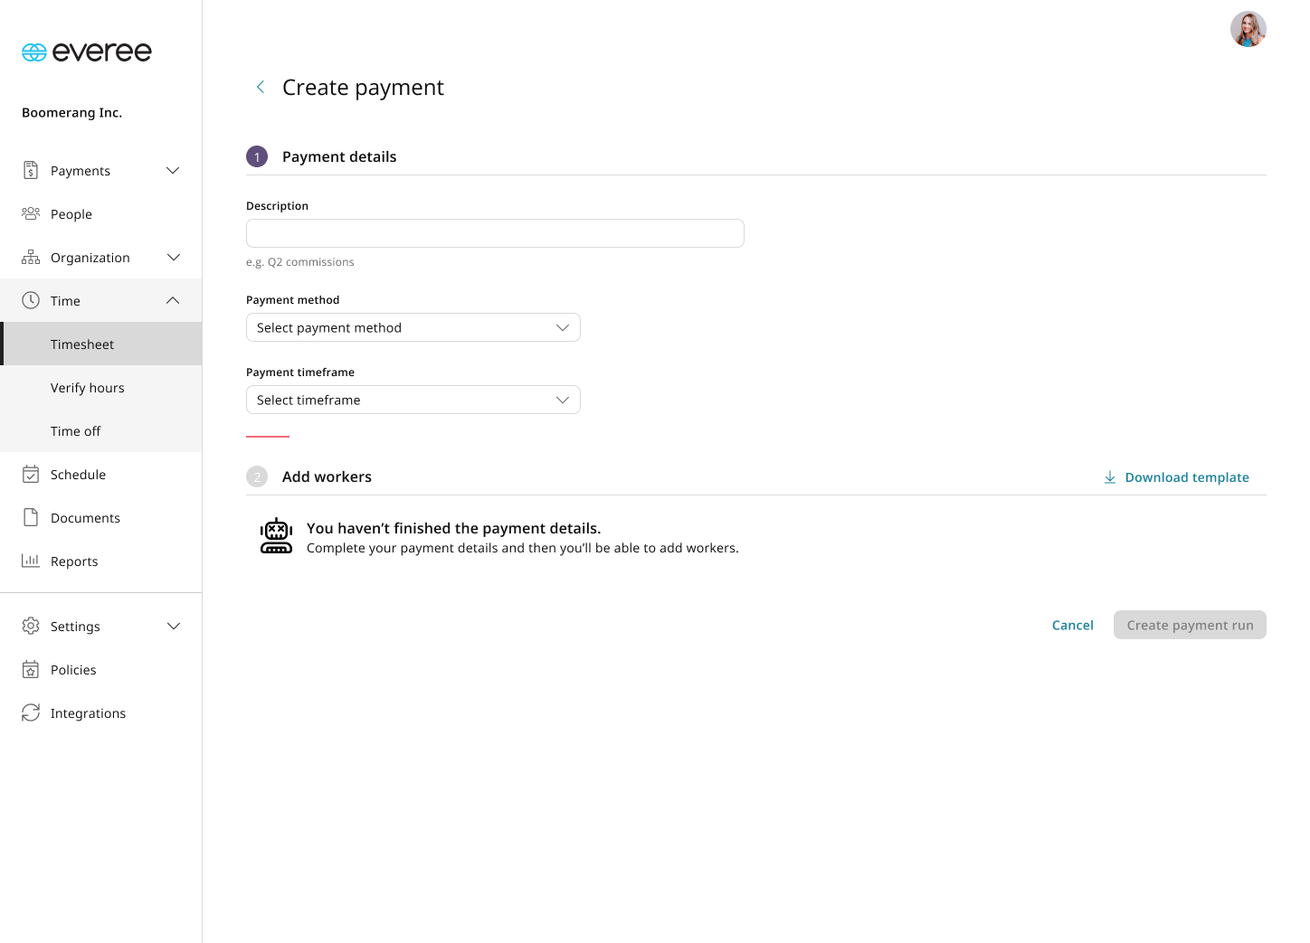Open the Timesheet menu item
Image resolution: width=1310 pixels, height=943 pixels.
tap(101, 344)
